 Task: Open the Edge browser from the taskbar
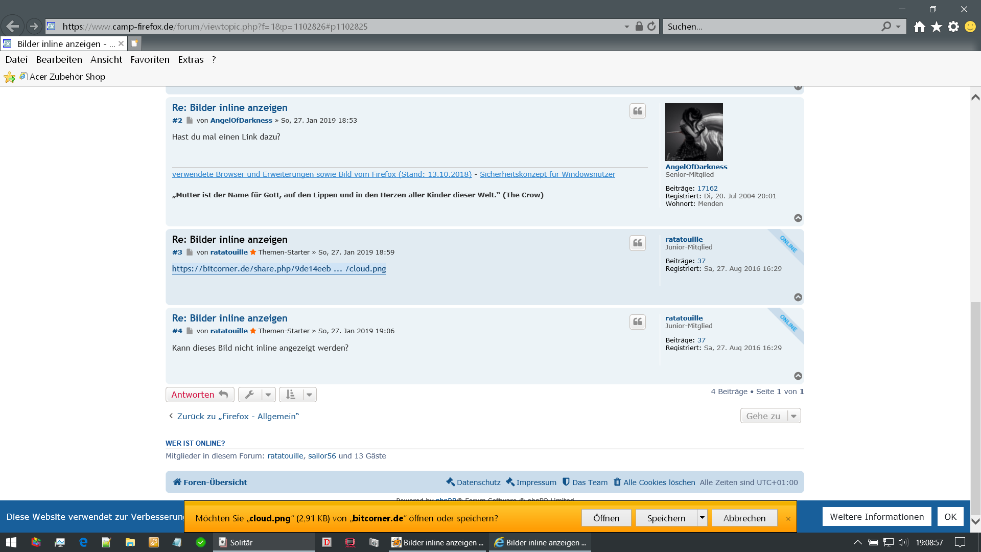(x=83, y=542)
